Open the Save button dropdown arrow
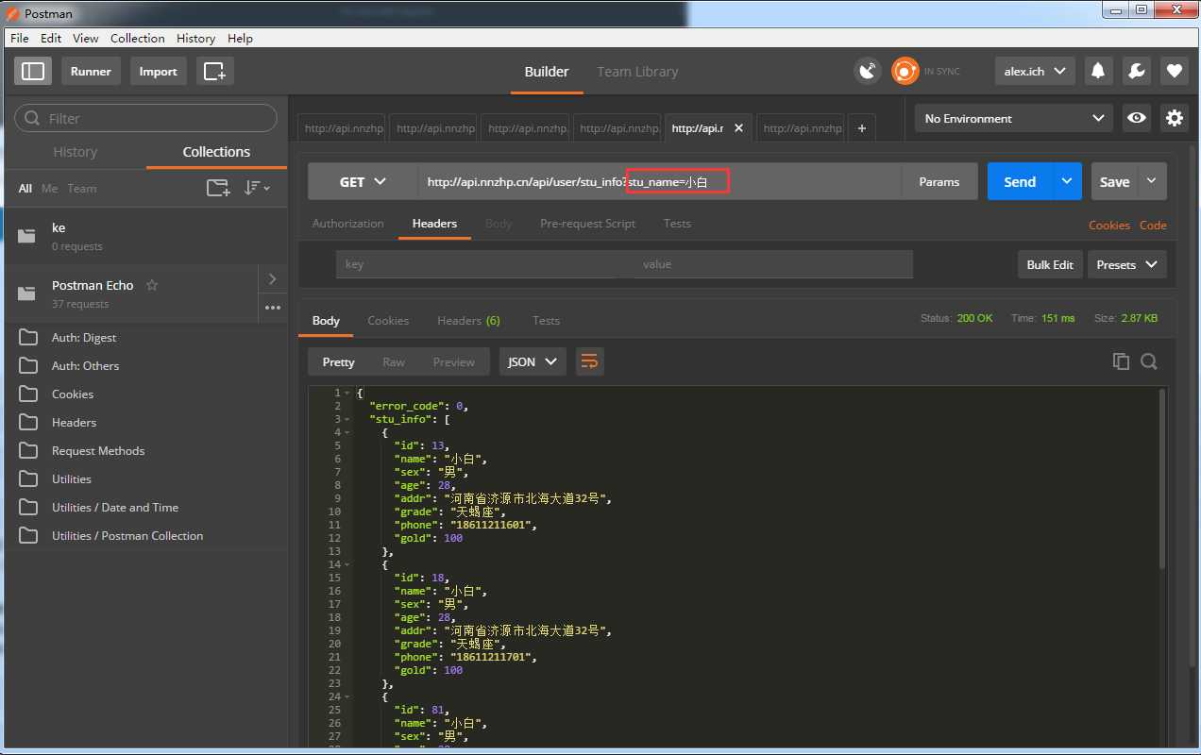 click(x=1152, y=181)
